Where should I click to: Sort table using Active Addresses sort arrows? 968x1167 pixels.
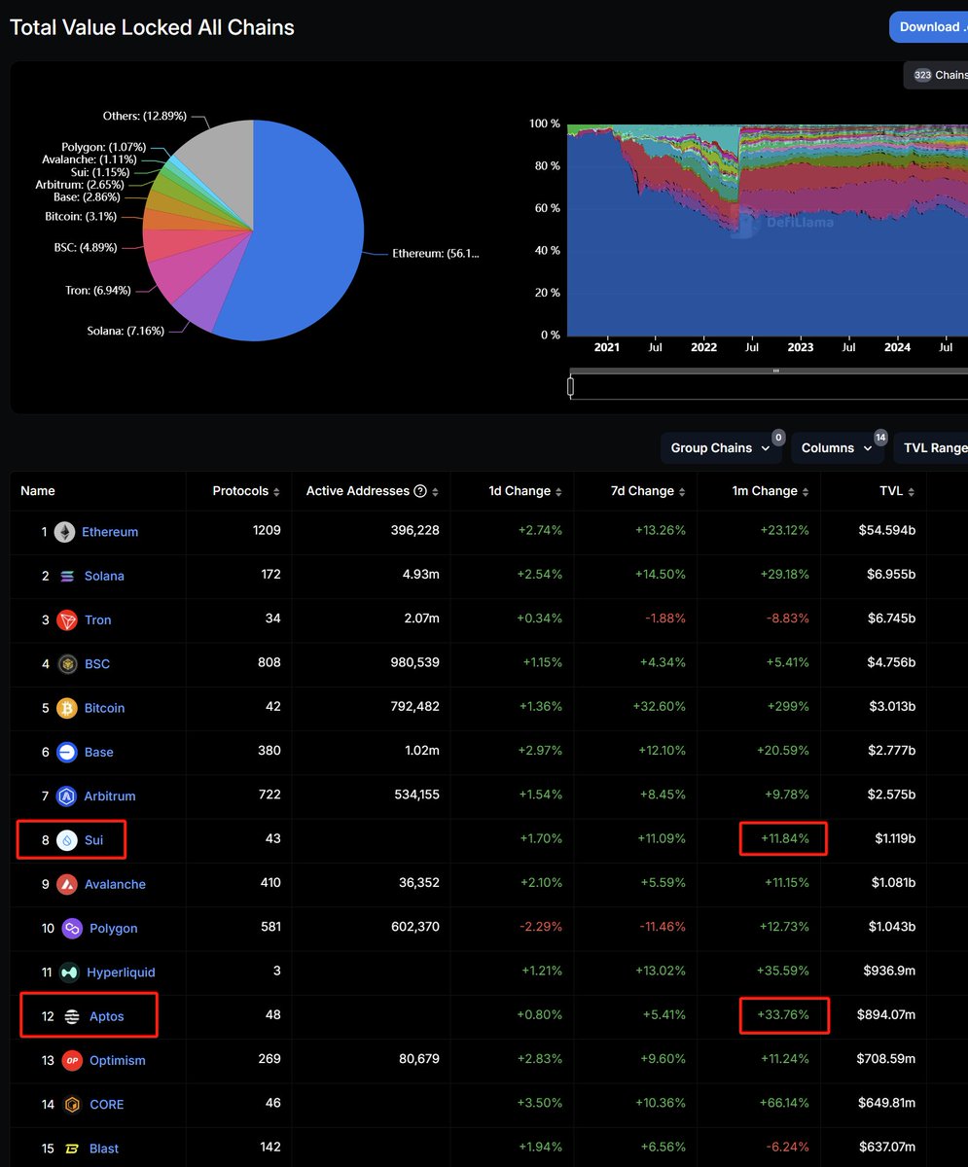tap(435, 492)
